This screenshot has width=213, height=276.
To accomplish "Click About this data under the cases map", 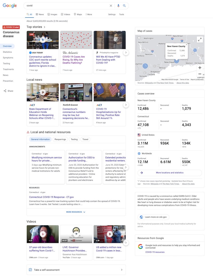I will 183,83.
